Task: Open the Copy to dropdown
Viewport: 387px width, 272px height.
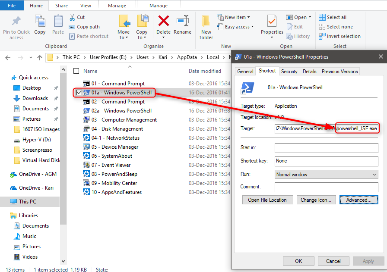Action: click(142, 35)
